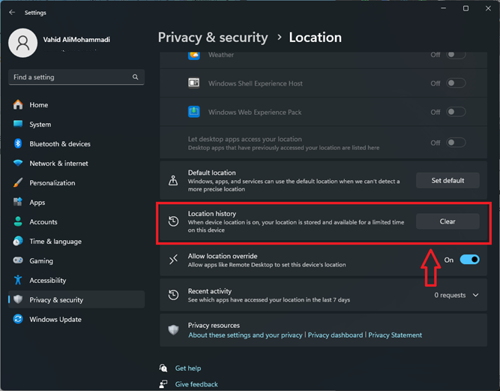Click the Find a setting search box
Screen dimensions: 500x391
pyautogui.click(x=76, y=77)
